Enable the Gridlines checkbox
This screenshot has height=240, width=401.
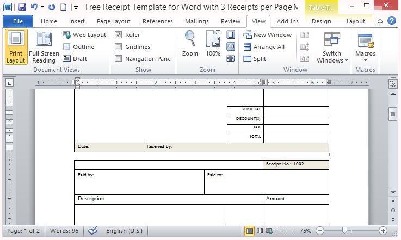click(x=118, y=47)
